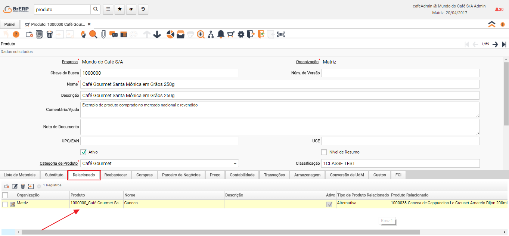Click the magnifier Find Record toolbar icon
This screenshot has height=236, width=509.
pos(93,34)
